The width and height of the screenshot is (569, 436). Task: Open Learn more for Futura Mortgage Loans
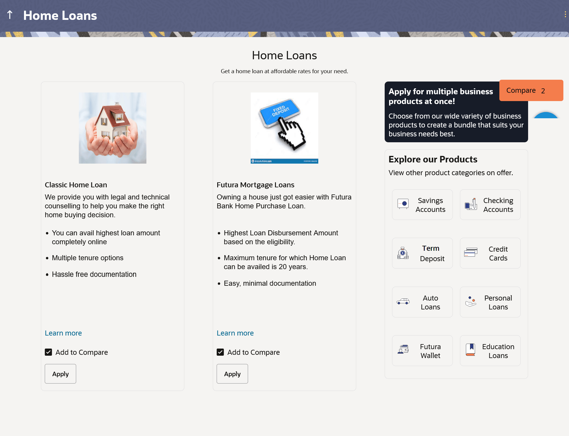point(235,333)
